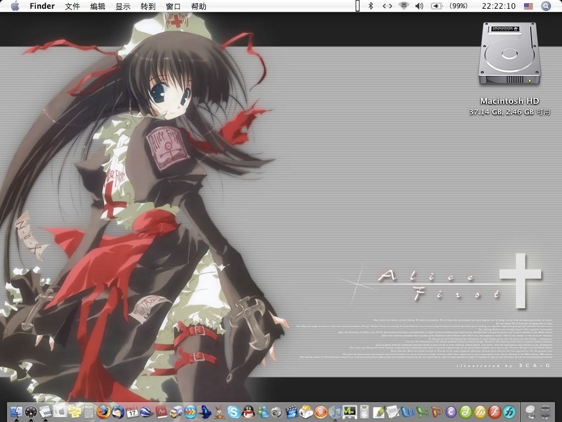Open the orange wireless signal app
Viewport: 562px width, 422px height.
click(x=321, y=412)
